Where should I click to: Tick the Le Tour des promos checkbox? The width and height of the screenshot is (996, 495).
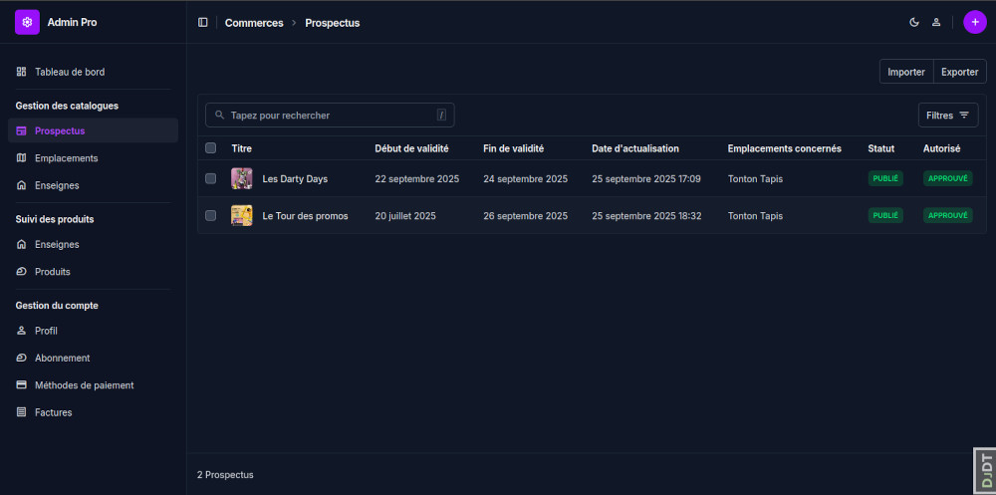210,216
